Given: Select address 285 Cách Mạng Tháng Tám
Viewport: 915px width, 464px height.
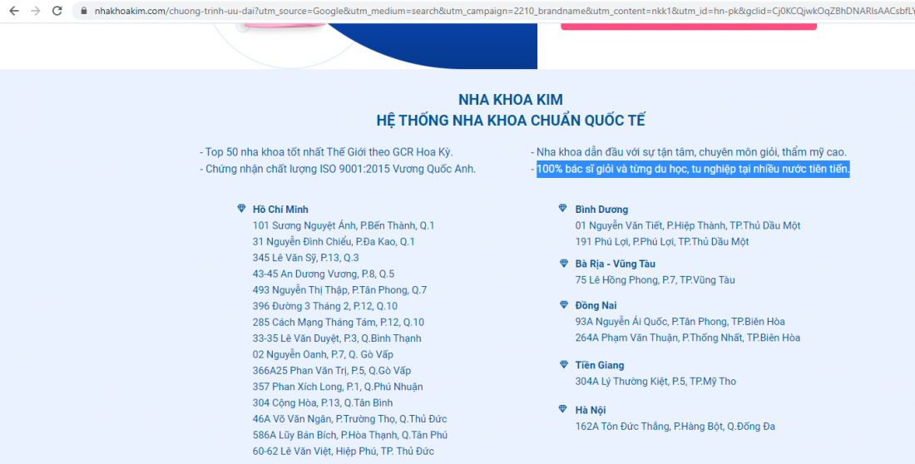Looking at the screenshot, I should point(339,322).
